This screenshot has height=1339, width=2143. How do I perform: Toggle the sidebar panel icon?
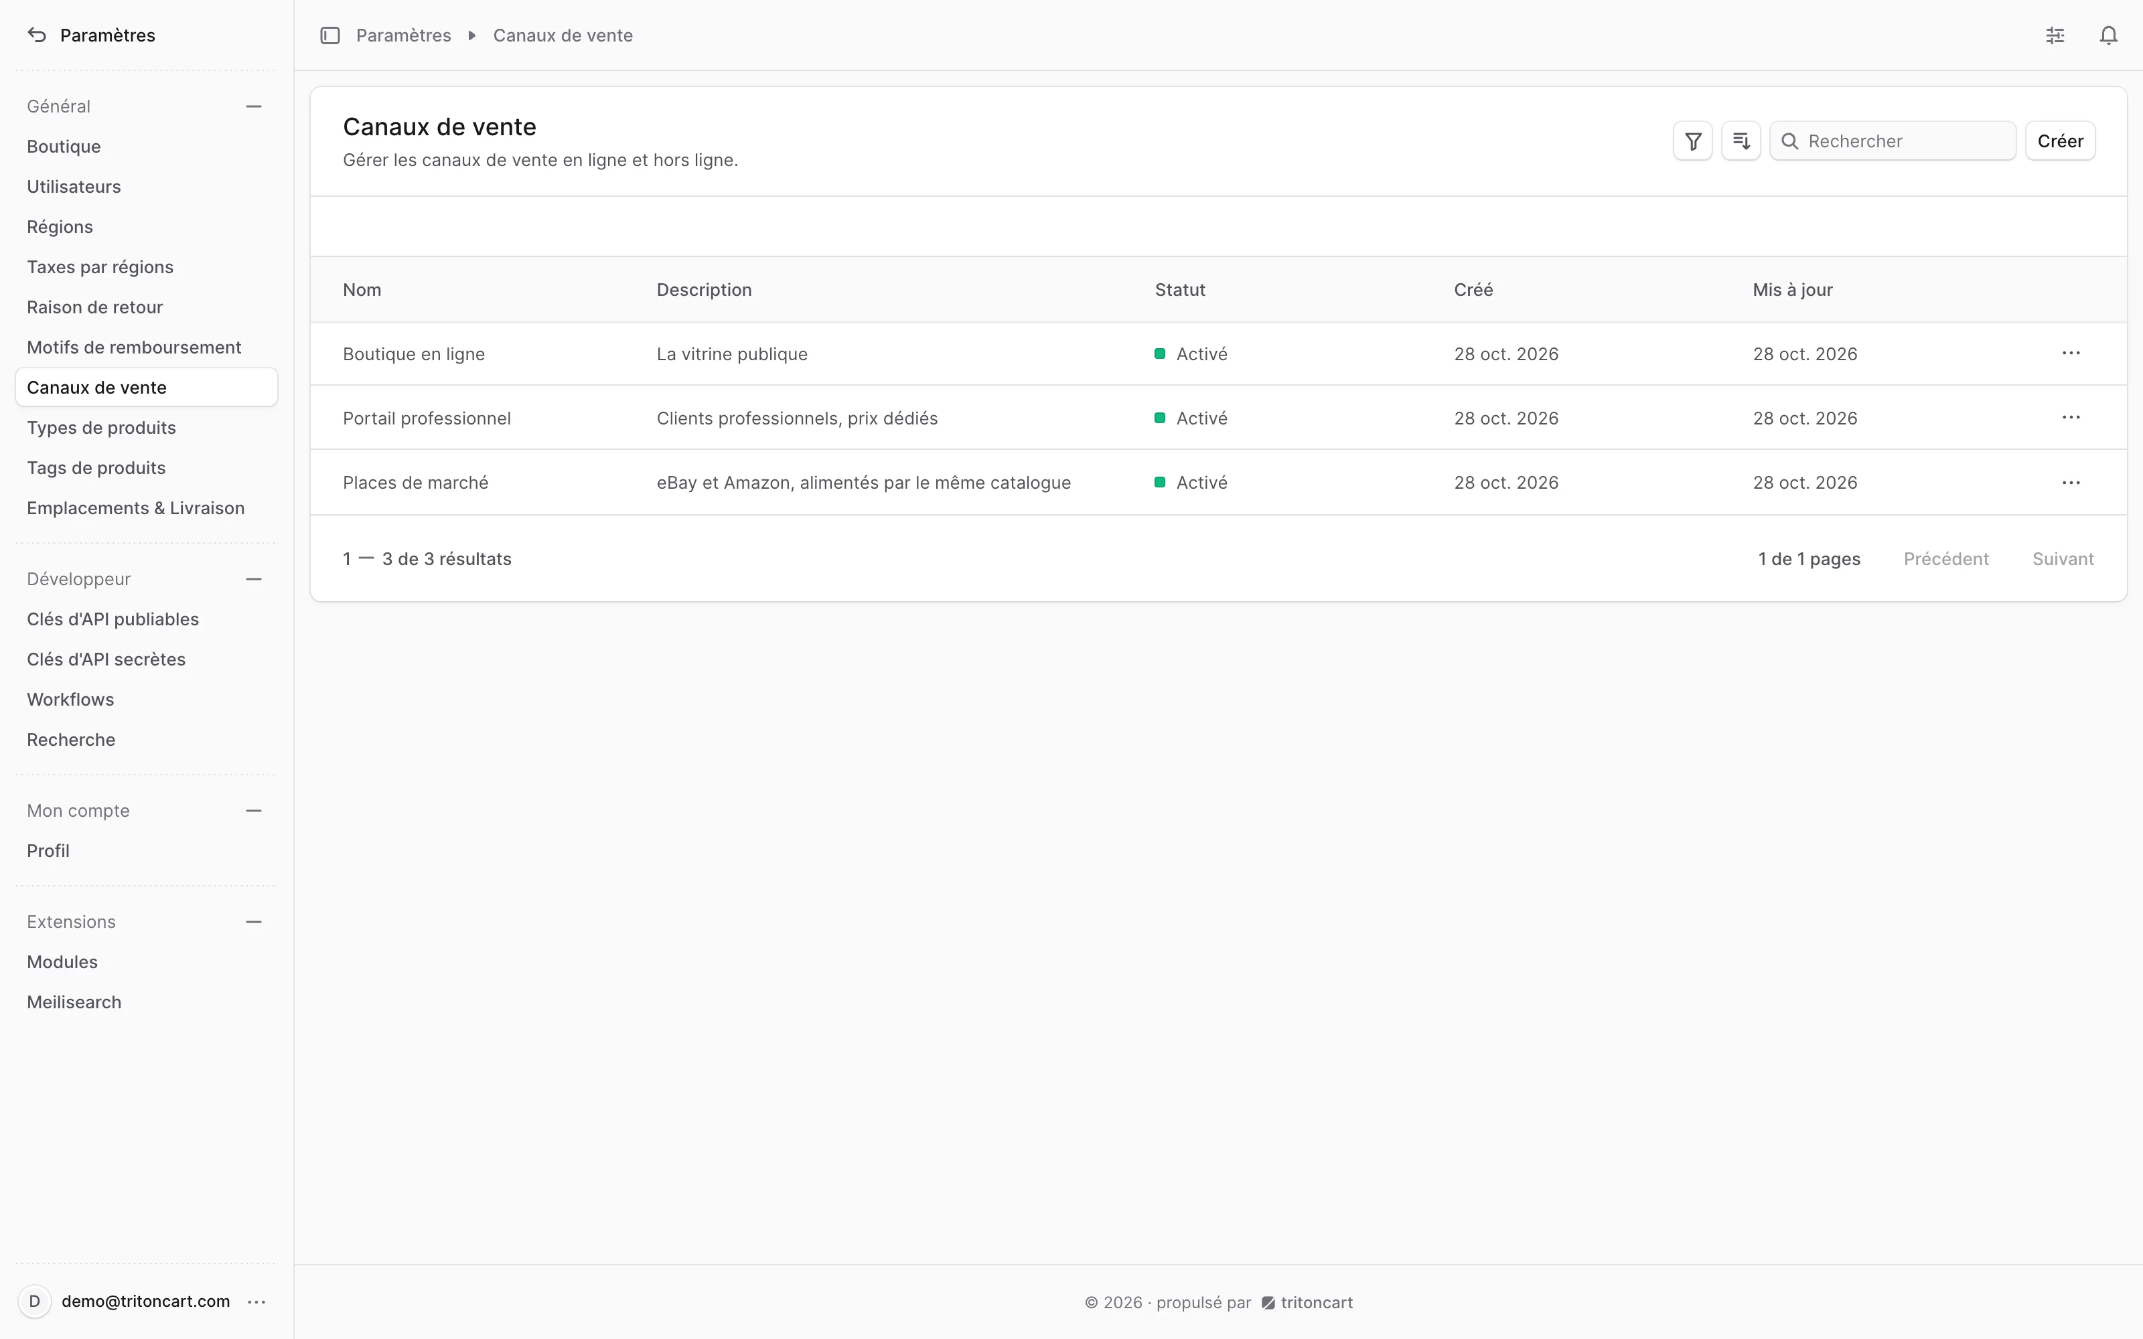coord(330,35)
